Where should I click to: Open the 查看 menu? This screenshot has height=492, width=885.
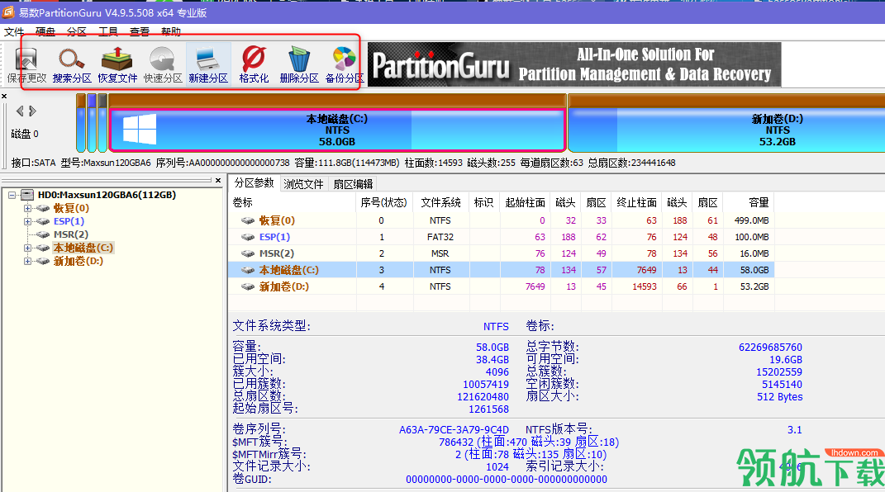click(140, 31)
